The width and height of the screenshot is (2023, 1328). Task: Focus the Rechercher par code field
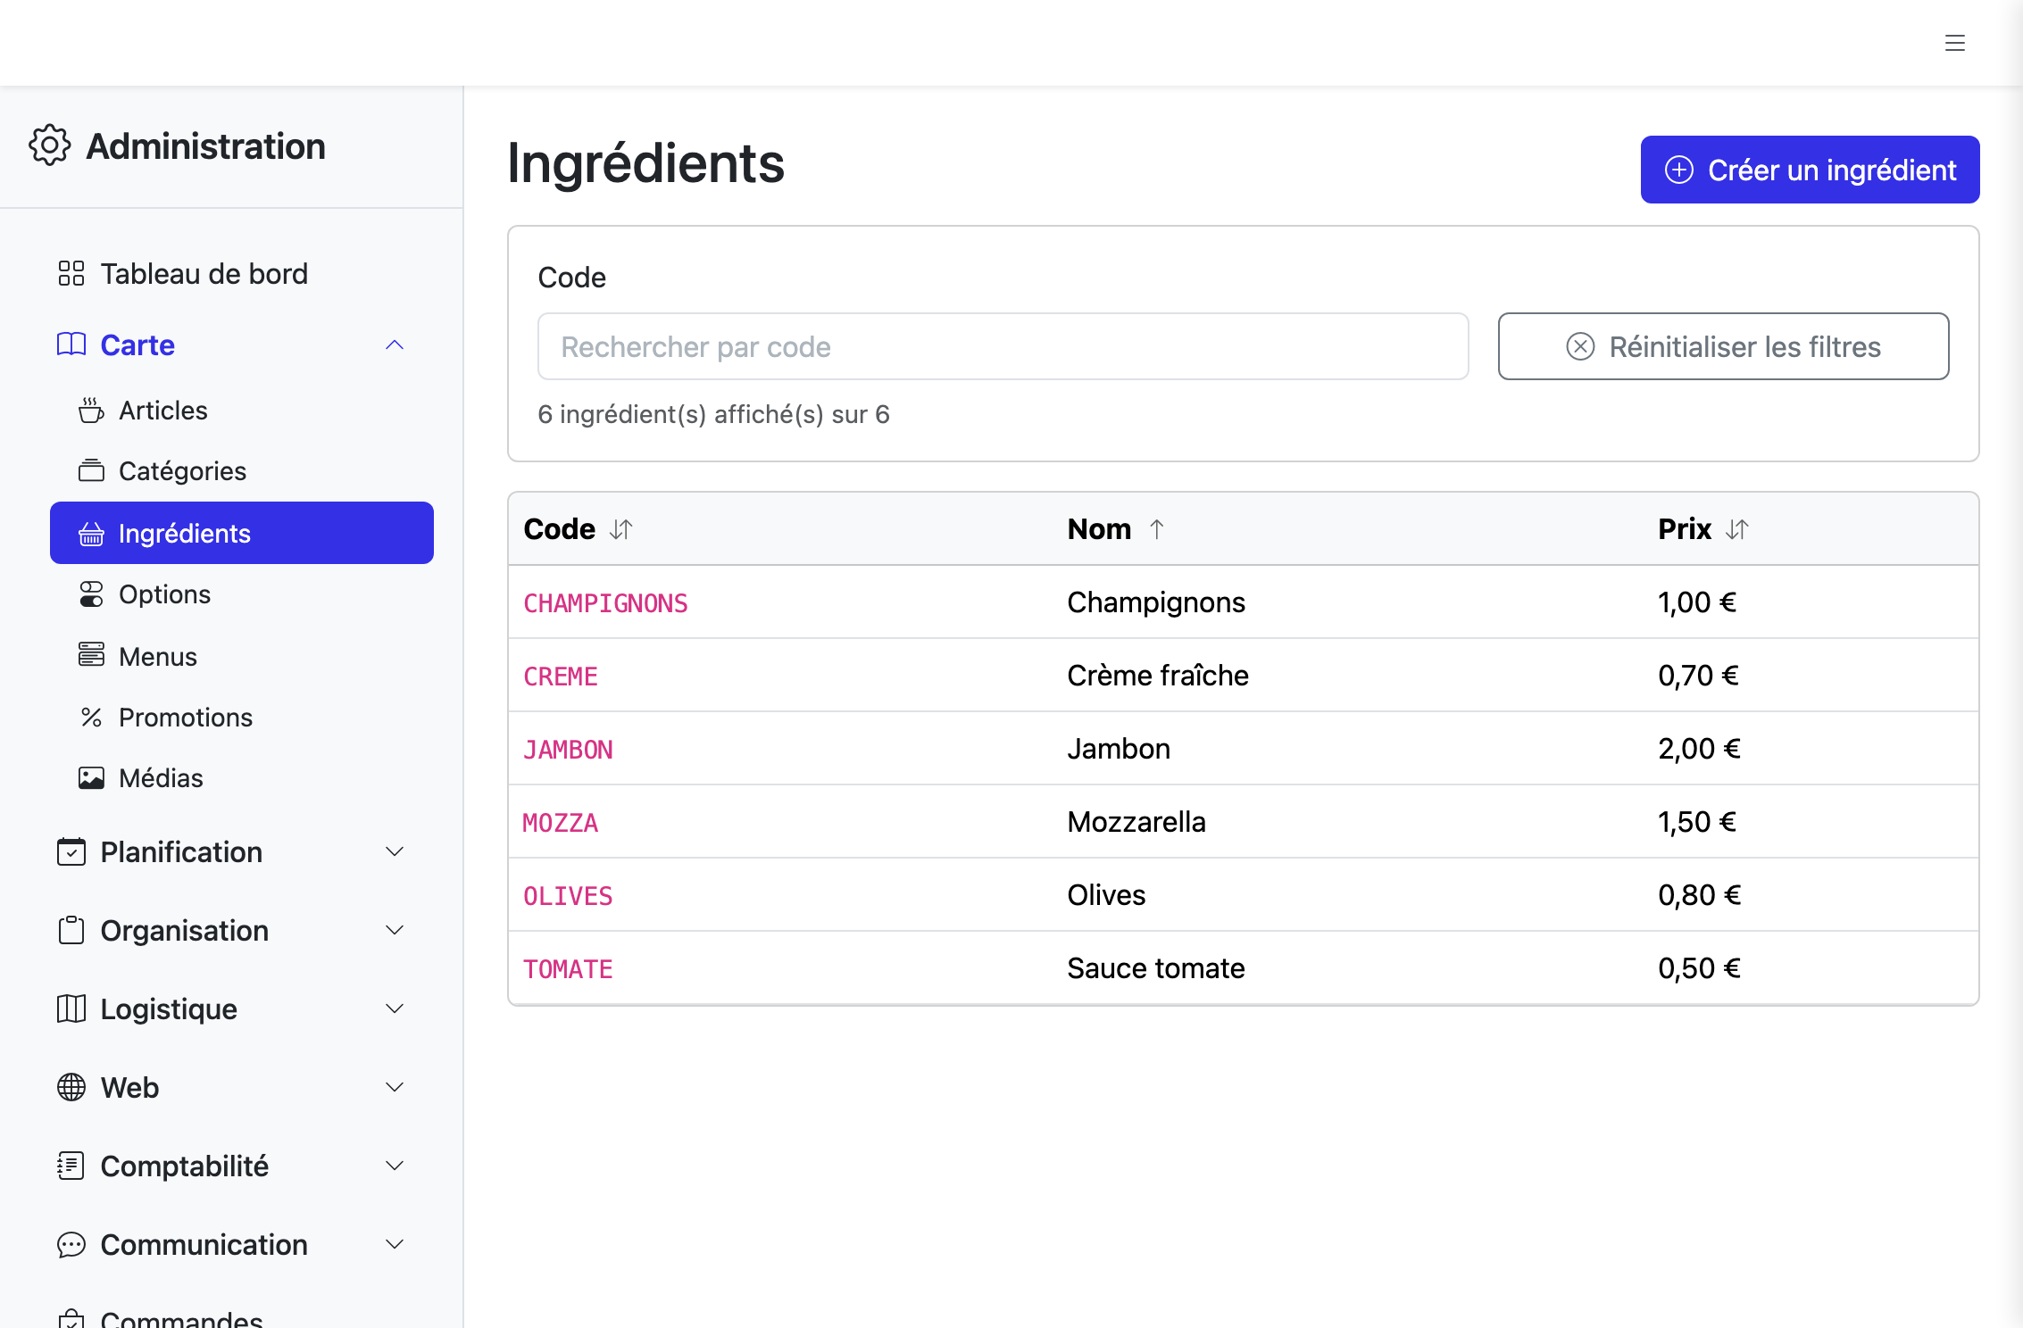pos(1003,346)
